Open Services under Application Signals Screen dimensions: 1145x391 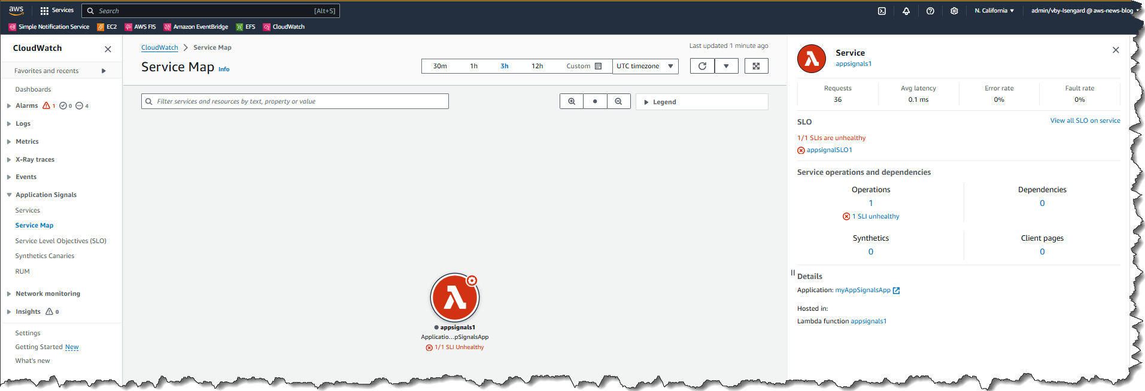click(x=28, y=210)
